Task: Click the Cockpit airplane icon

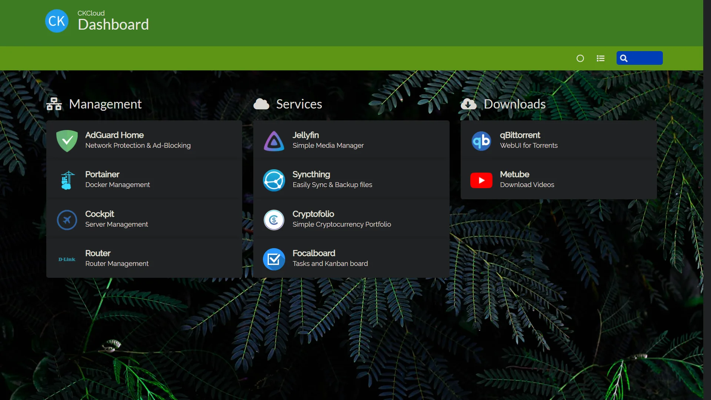Action: coord(67,220)
